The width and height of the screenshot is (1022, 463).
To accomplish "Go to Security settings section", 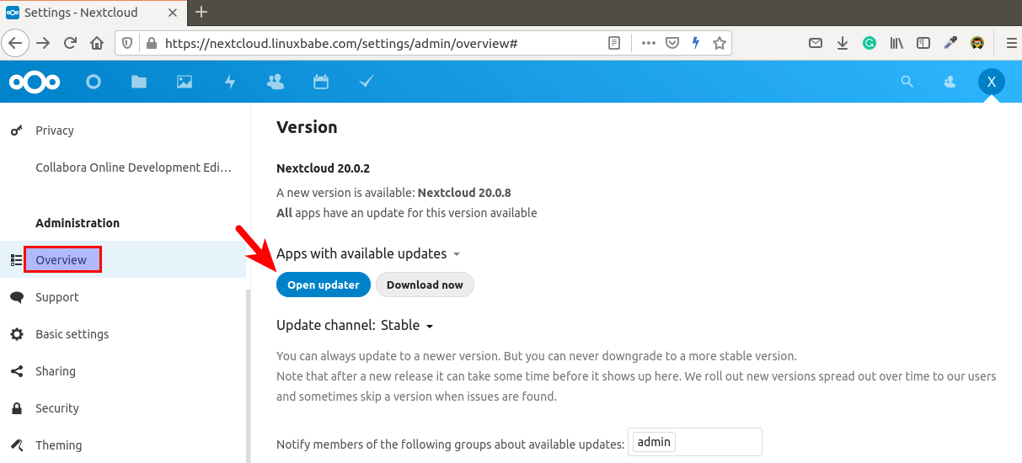I will [x=56, y=408].
